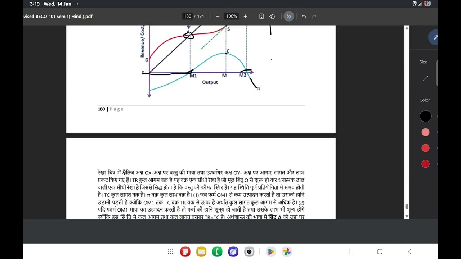The image size is (461, 259).
Task: Click point D label on vertical axis
Action: [x=147, y=60]
